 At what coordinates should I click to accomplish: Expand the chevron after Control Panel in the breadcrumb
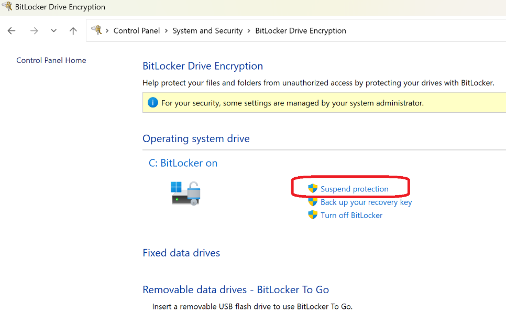click(166, 31)
